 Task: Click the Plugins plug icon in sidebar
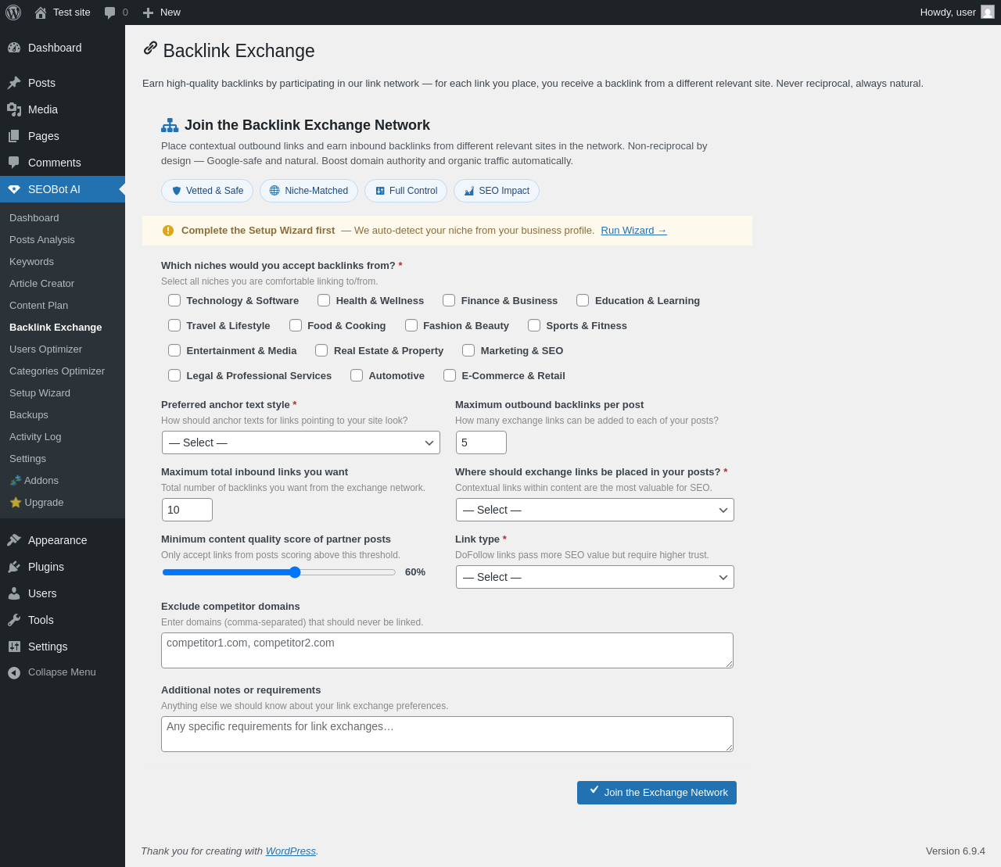14,567
